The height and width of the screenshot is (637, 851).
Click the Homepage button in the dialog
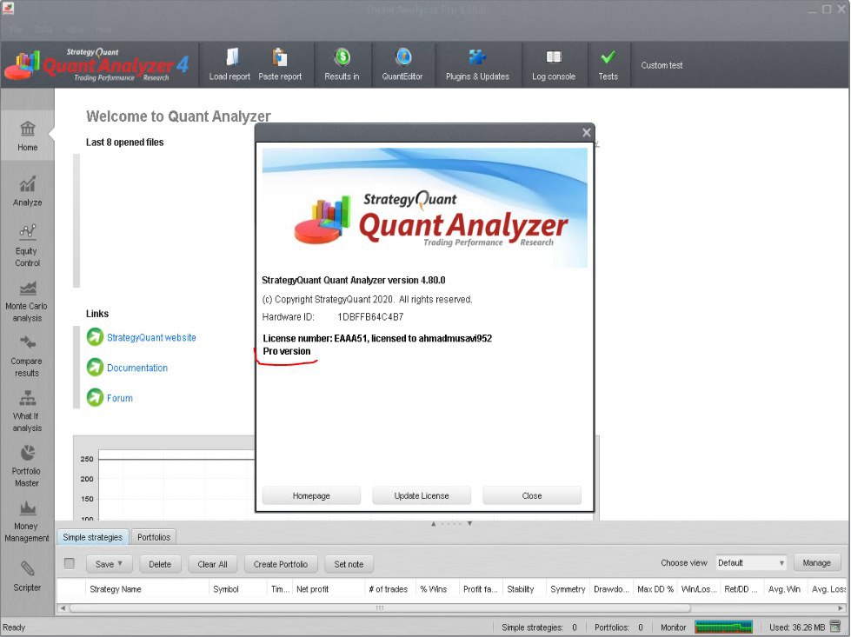click(311, 495)
